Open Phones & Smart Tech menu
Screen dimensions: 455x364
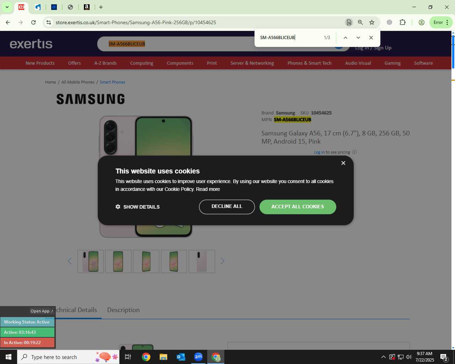310,63
